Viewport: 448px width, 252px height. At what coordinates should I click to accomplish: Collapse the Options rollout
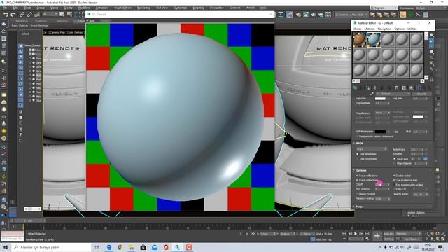pyautogui.click(x=361, y=170)
